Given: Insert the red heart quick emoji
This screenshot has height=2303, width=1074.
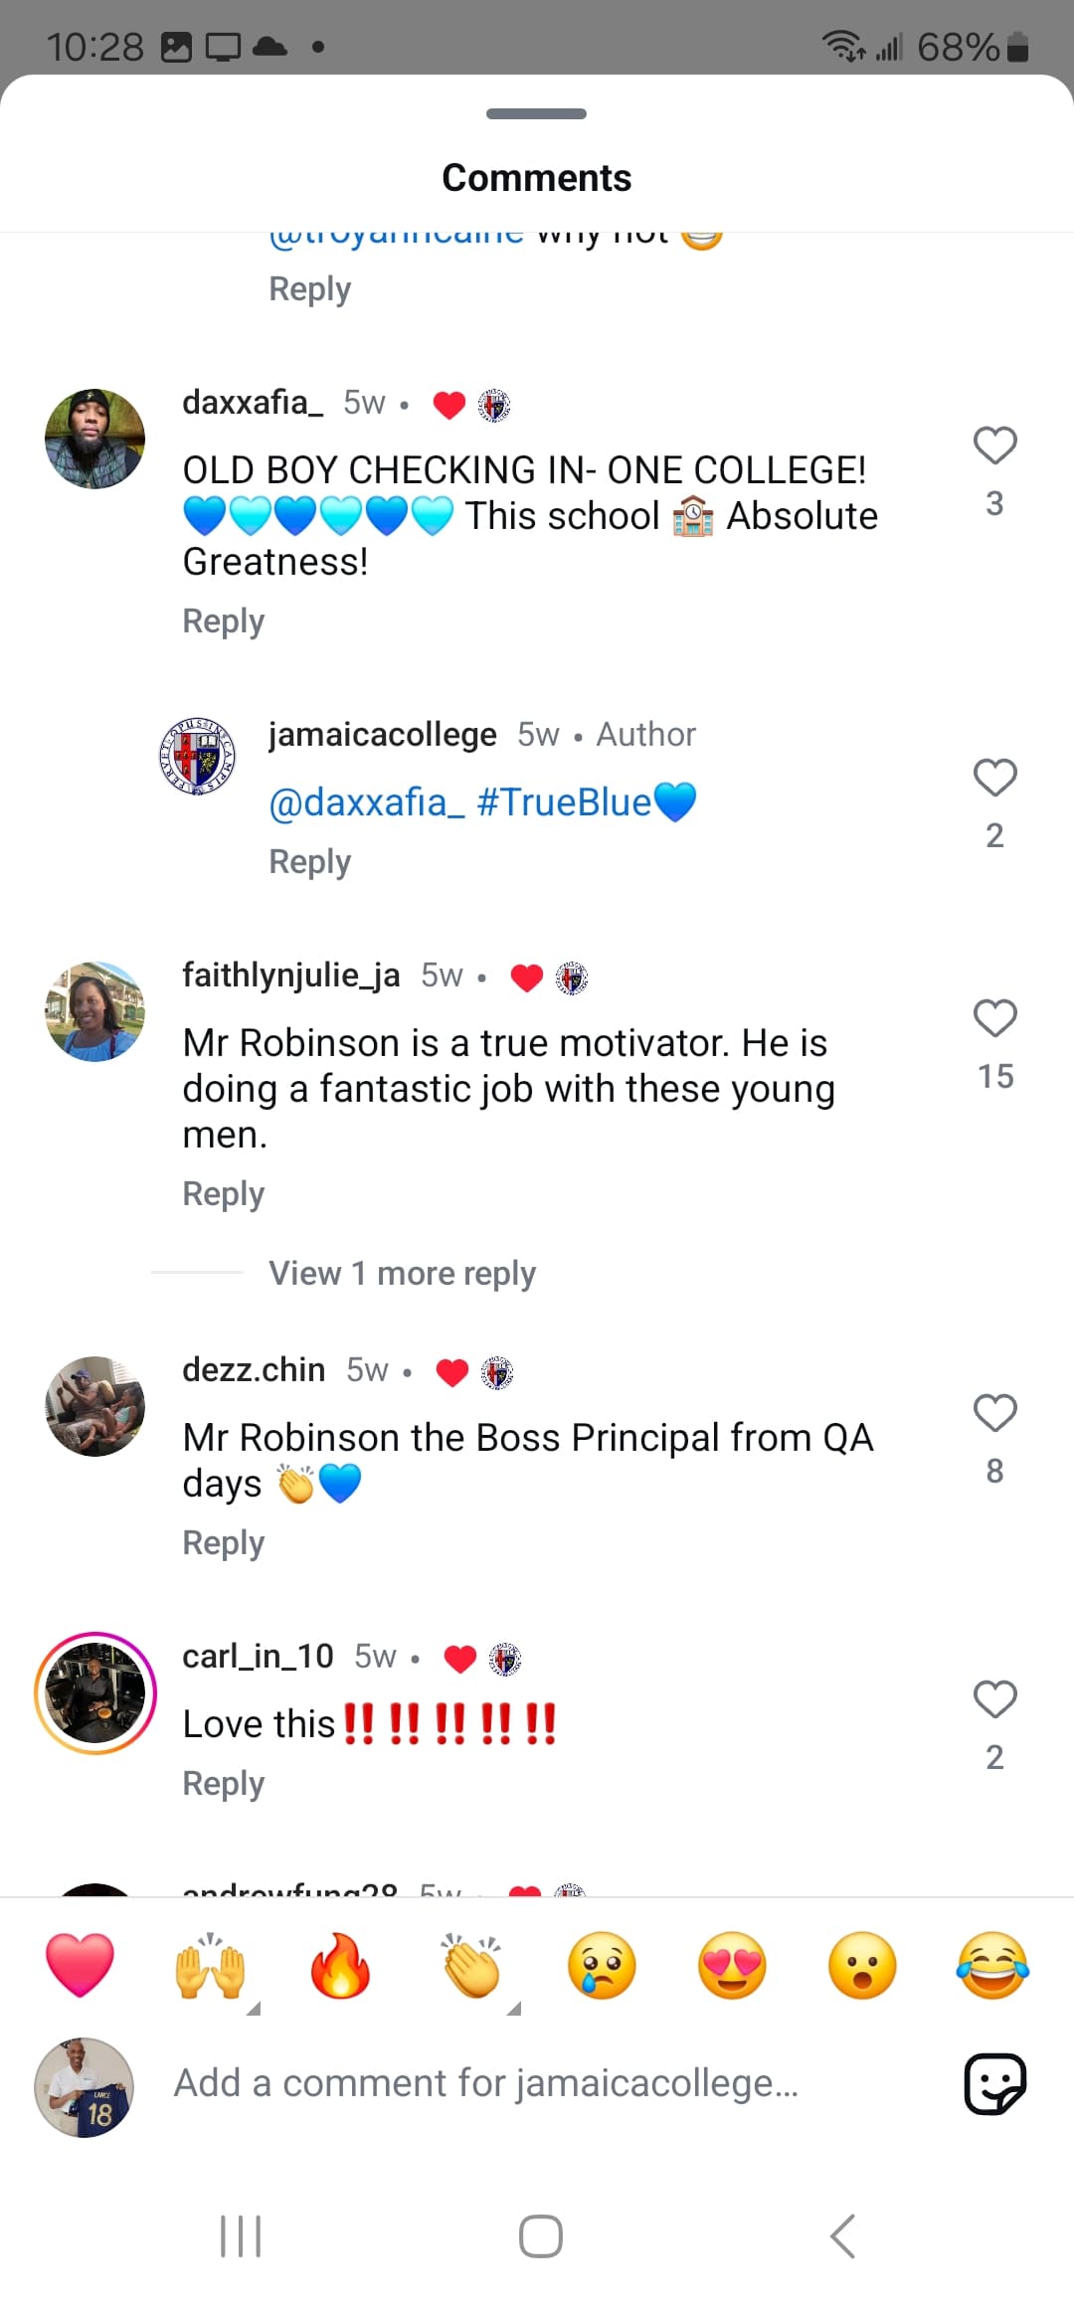Looking at the screenshot, I should (x=80, y=1966).
